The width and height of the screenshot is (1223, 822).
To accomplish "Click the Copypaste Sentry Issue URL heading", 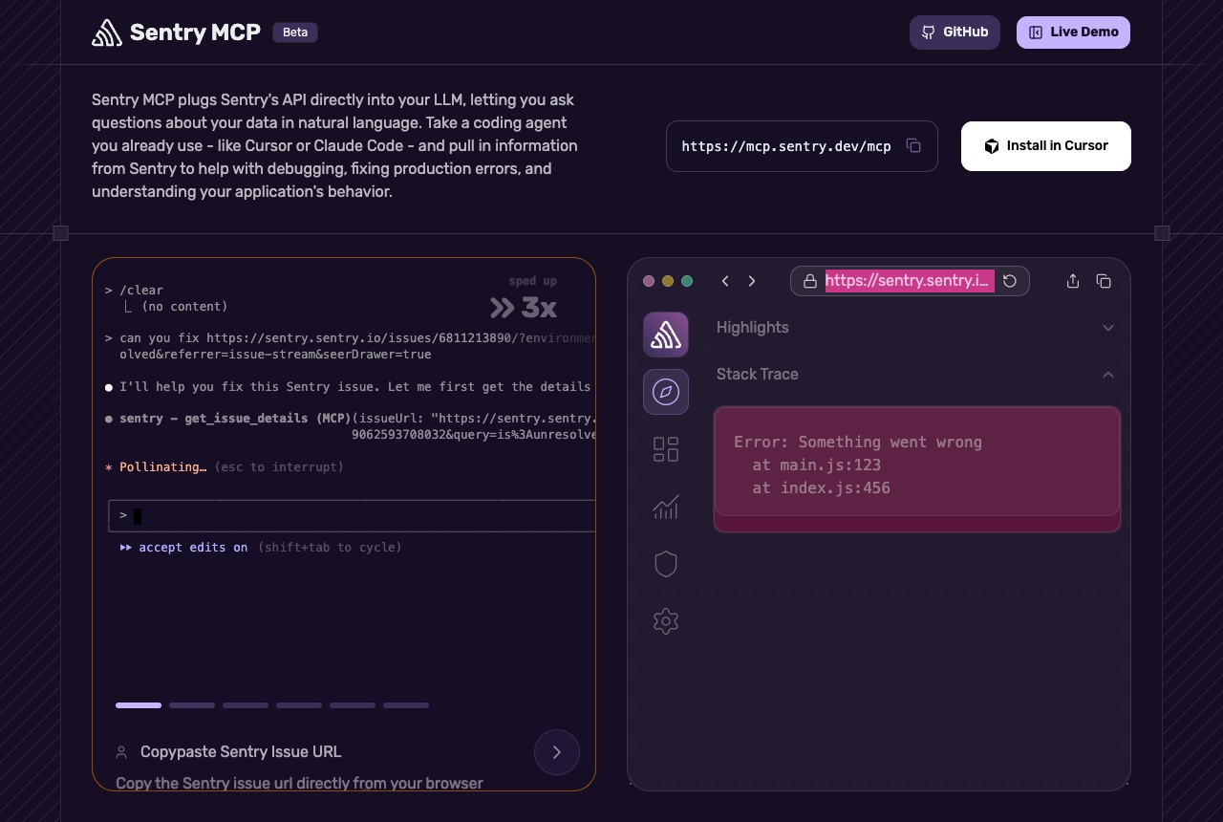I will pos(241,752).
